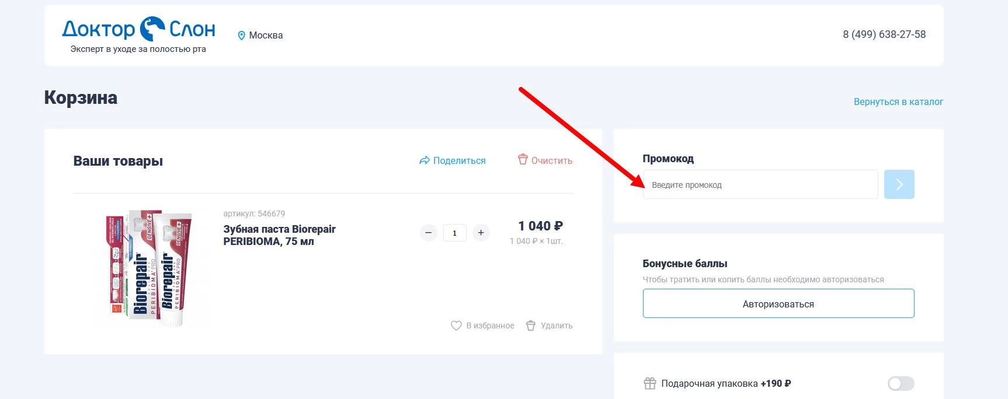Decrease quantity with the minus button
This screenshot has height=399, width=1008.
[428, 233]
